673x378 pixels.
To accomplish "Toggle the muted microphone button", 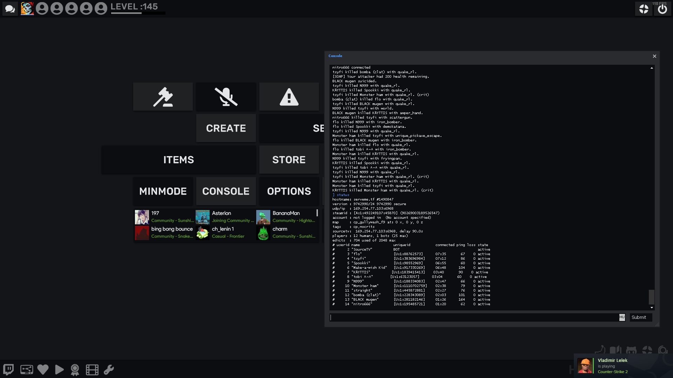I will point(226,97).
